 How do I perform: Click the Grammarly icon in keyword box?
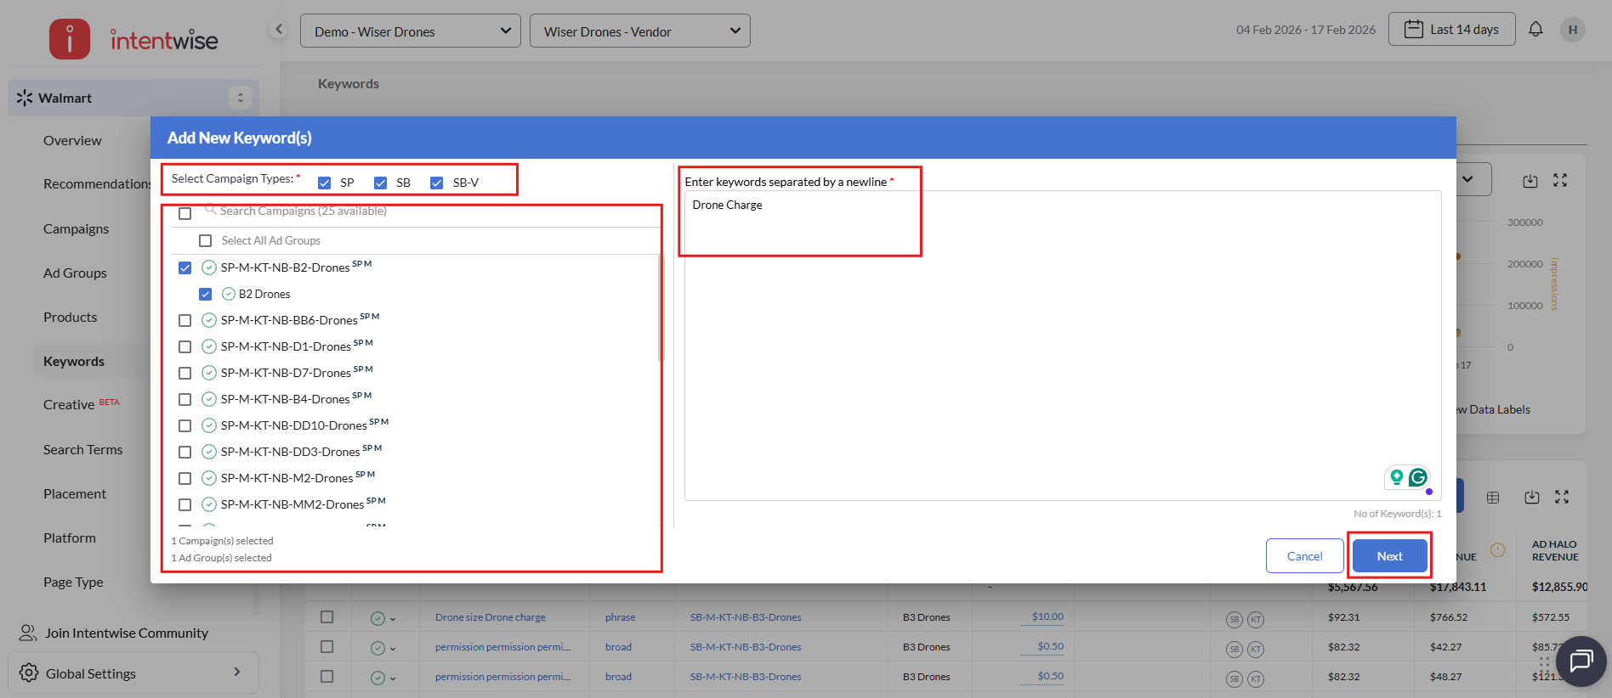point(1417,477)
